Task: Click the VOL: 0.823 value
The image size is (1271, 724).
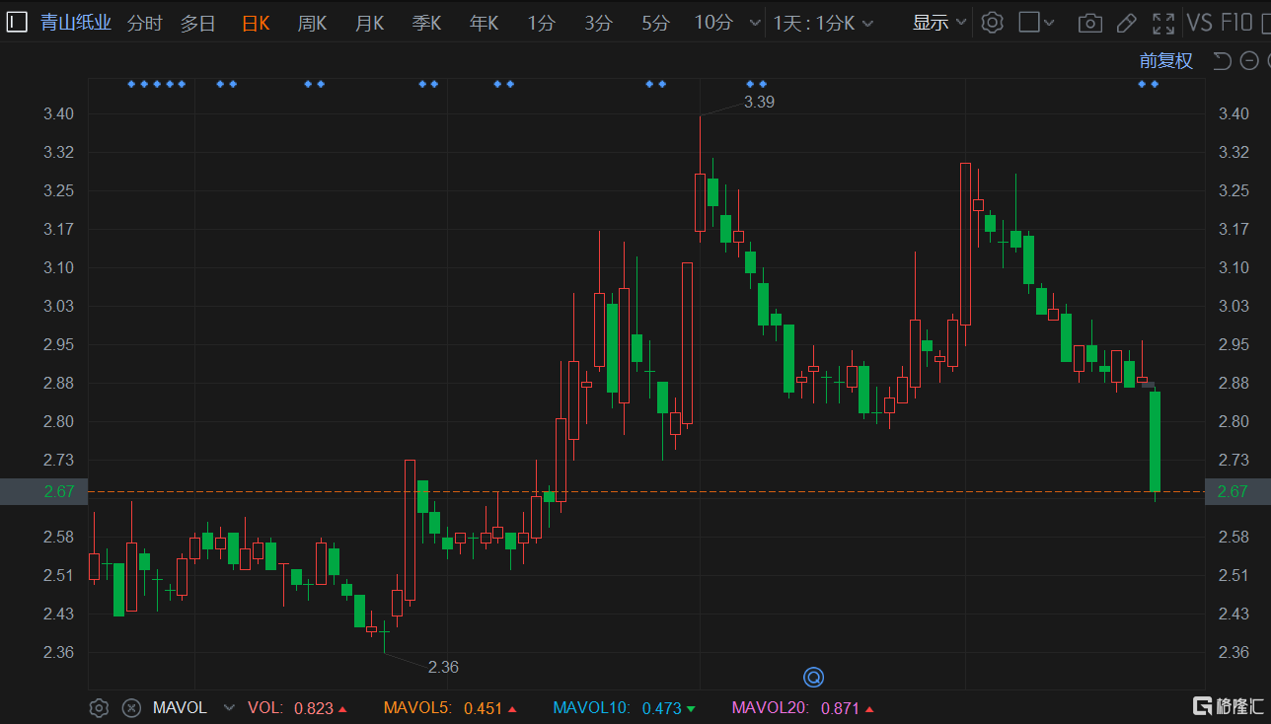Action: (297, 708)
